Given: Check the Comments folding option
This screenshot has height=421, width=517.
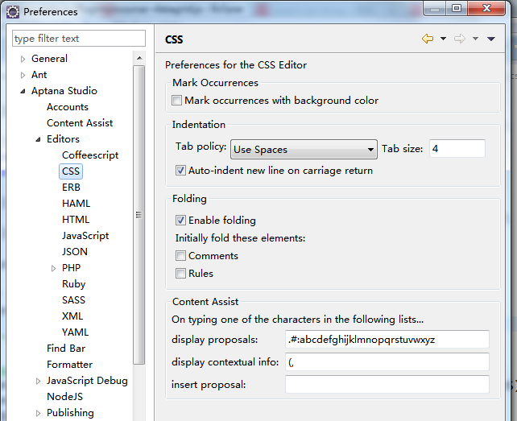Looking at the screenshot, I should pyautogui.click(x=180, y=255).
